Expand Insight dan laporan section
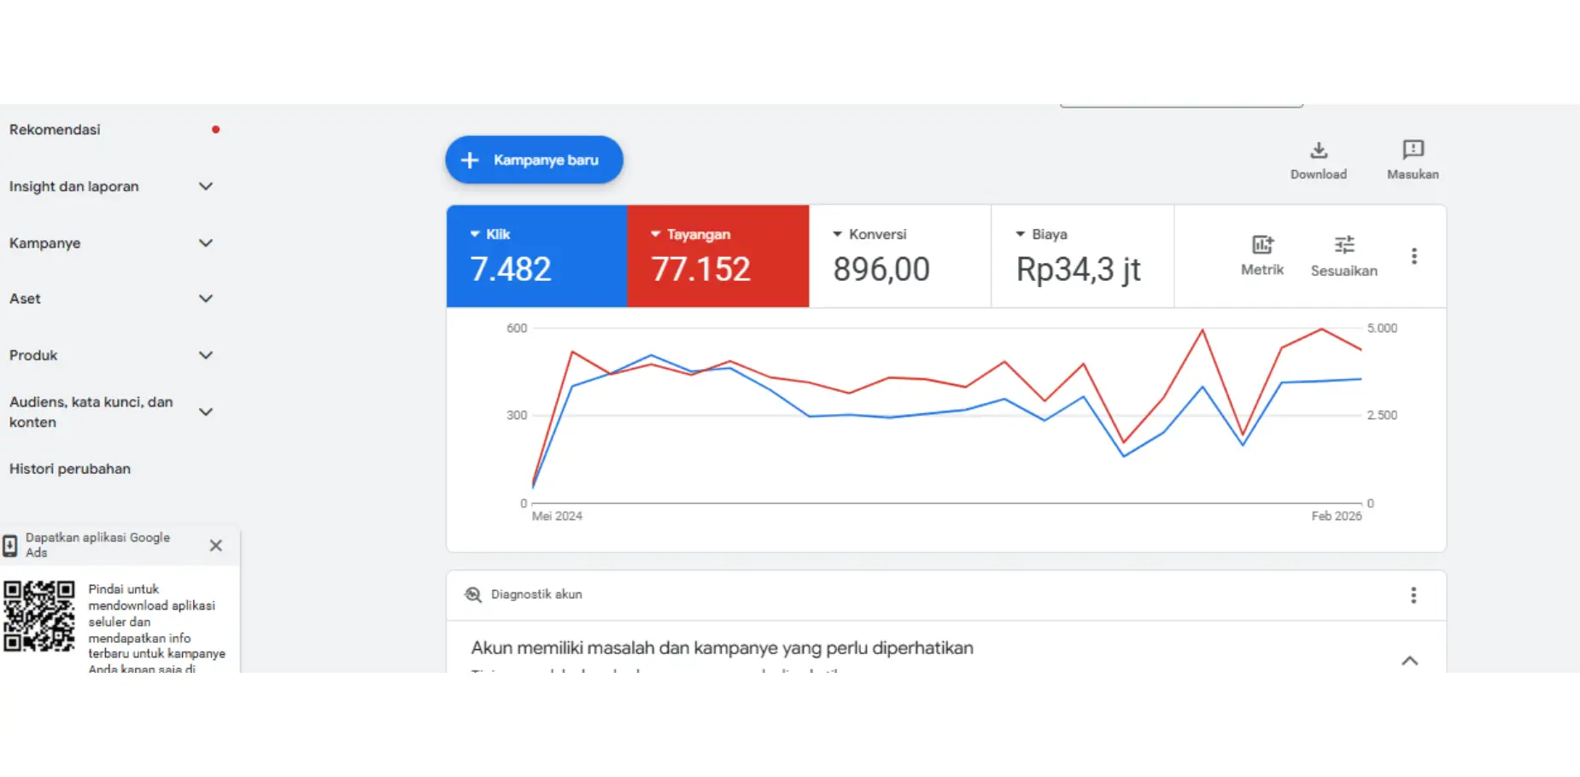 (x=205, y=186)
